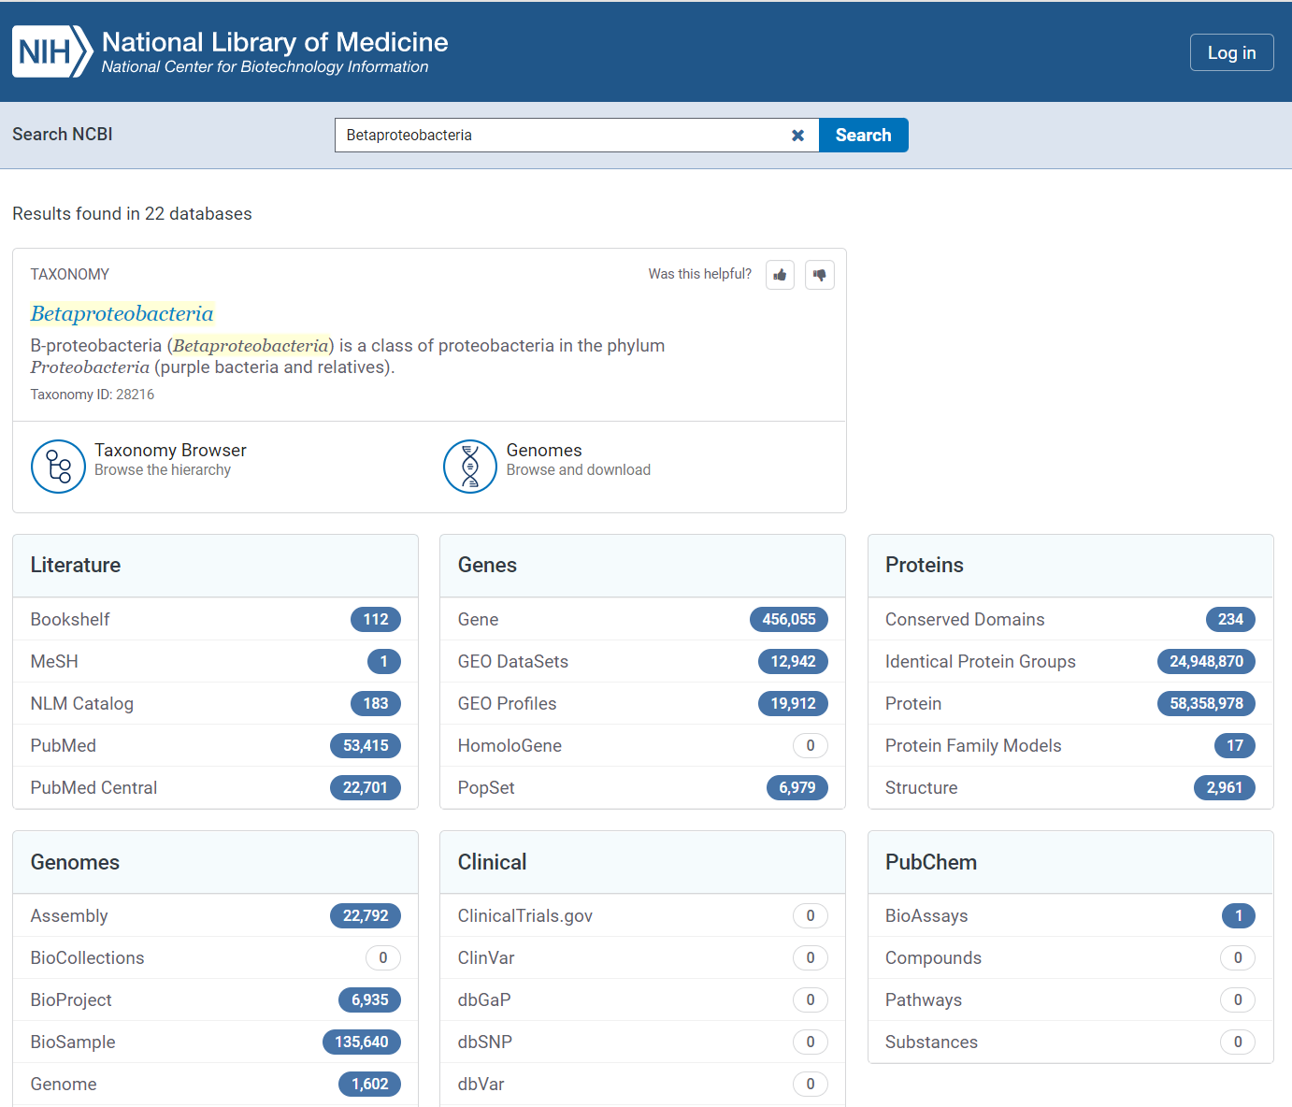The image size is (1292, 1107).
Task: Click the 456,055 Gene count badge
Action: 789,619
